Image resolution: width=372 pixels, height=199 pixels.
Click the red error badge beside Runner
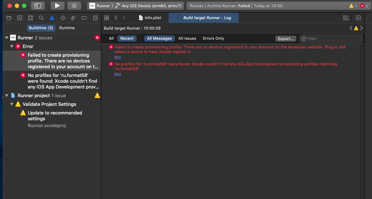click(97, 38)
